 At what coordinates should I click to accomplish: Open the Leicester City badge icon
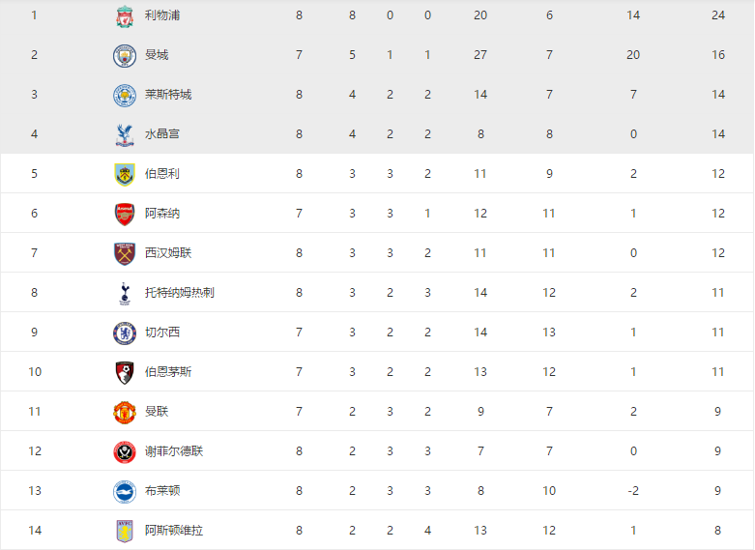[x=125, y=95]
